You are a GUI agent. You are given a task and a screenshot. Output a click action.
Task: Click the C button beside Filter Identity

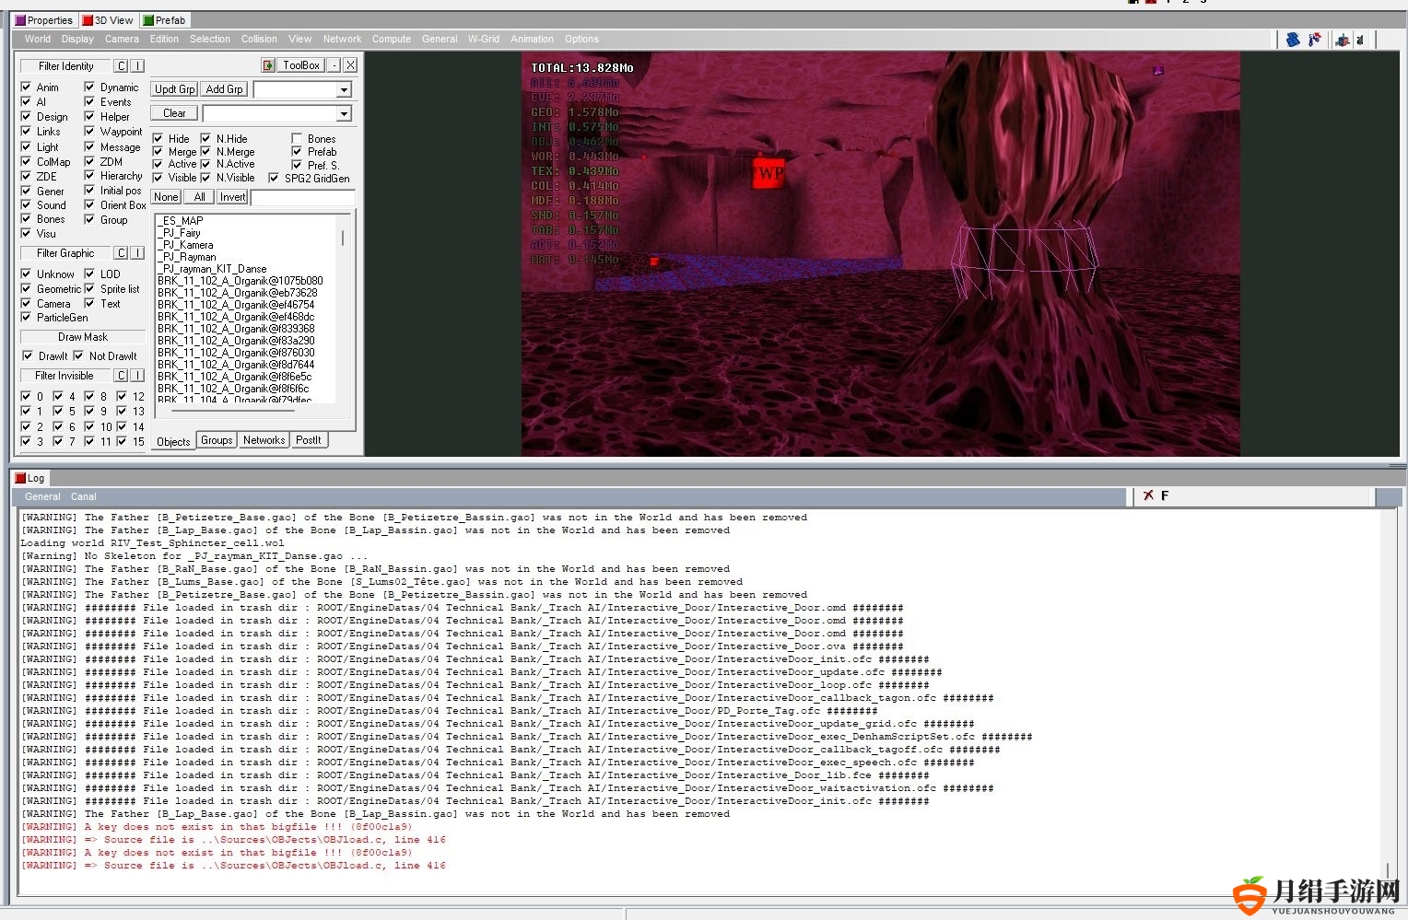click(x=121, y=66)
